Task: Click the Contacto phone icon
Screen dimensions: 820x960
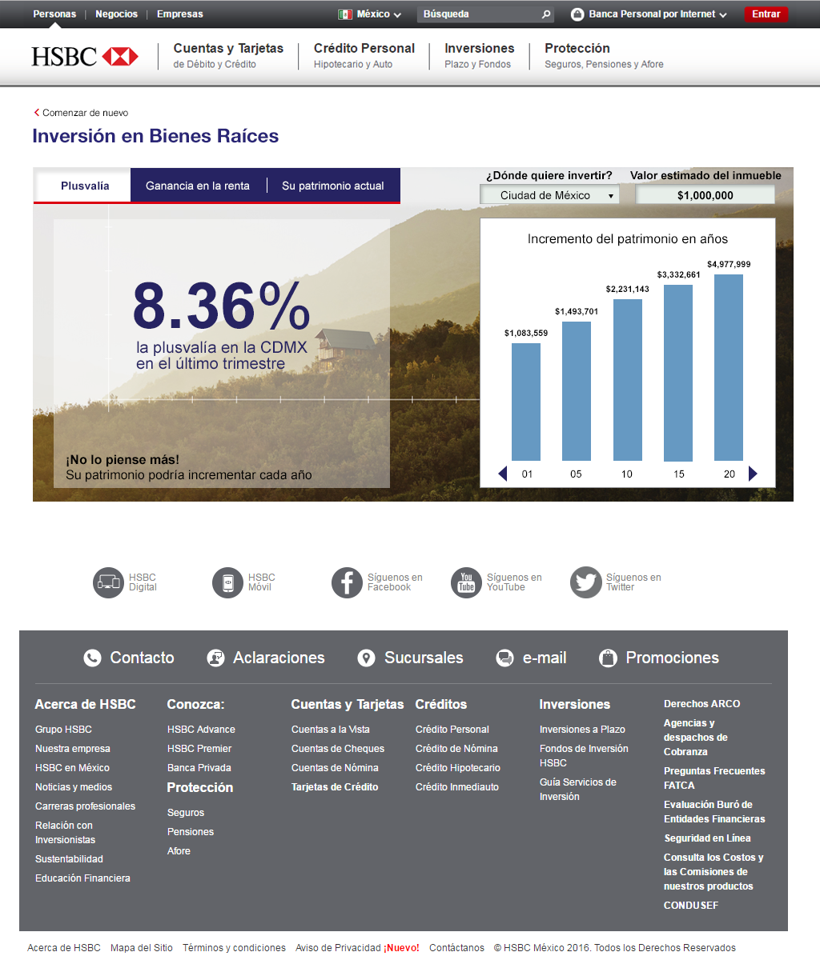Action: pos(93,658)
